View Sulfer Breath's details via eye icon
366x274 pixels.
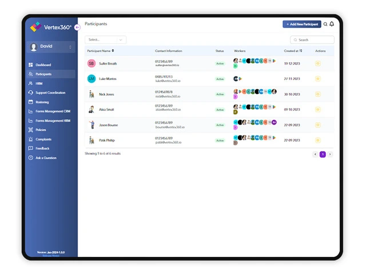(x=318, y=63)
